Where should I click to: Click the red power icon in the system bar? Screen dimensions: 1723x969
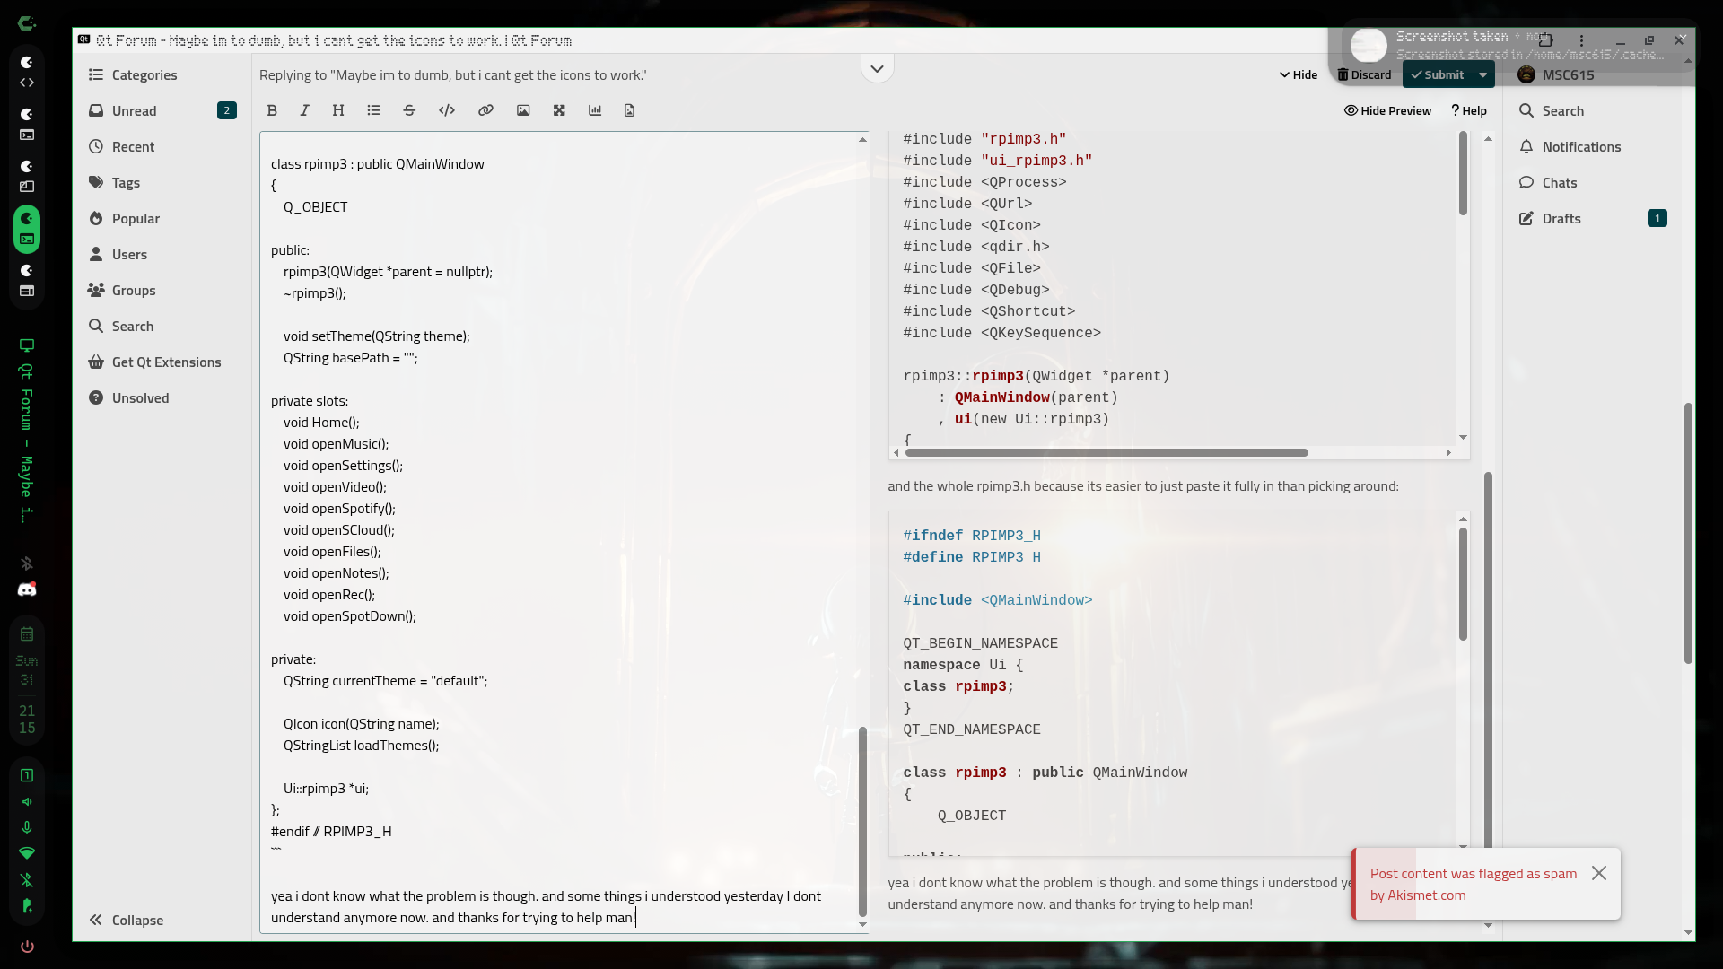click(x=27, y=947)
